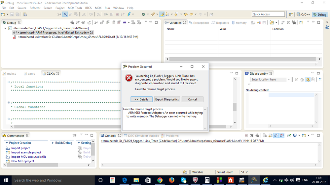Switch to the Registers tab
This screenshot has width=330, height=185.
220,23
